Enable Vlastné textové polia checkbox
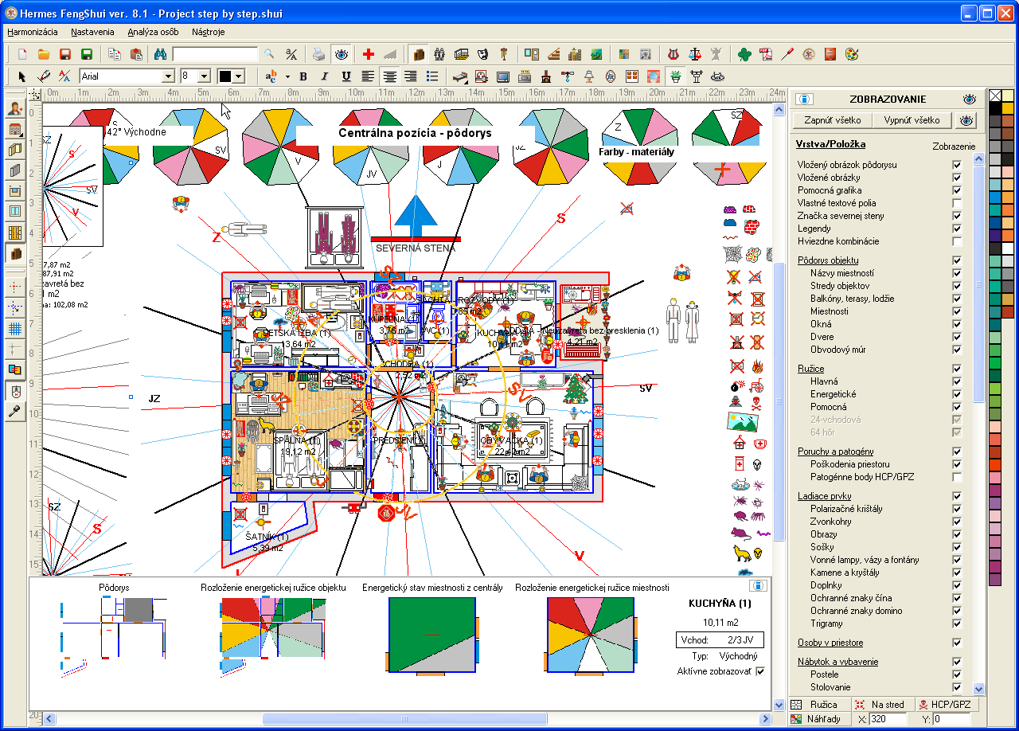 pos(957,203)
